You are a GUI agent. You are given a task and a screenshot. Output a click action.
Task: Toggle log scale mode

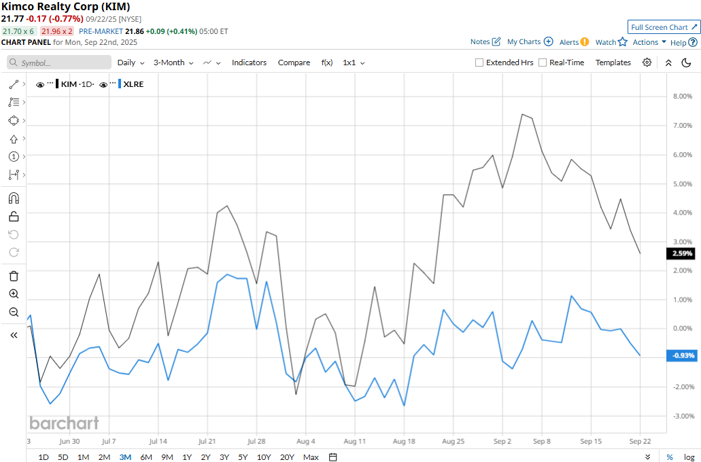pos(689,457)
